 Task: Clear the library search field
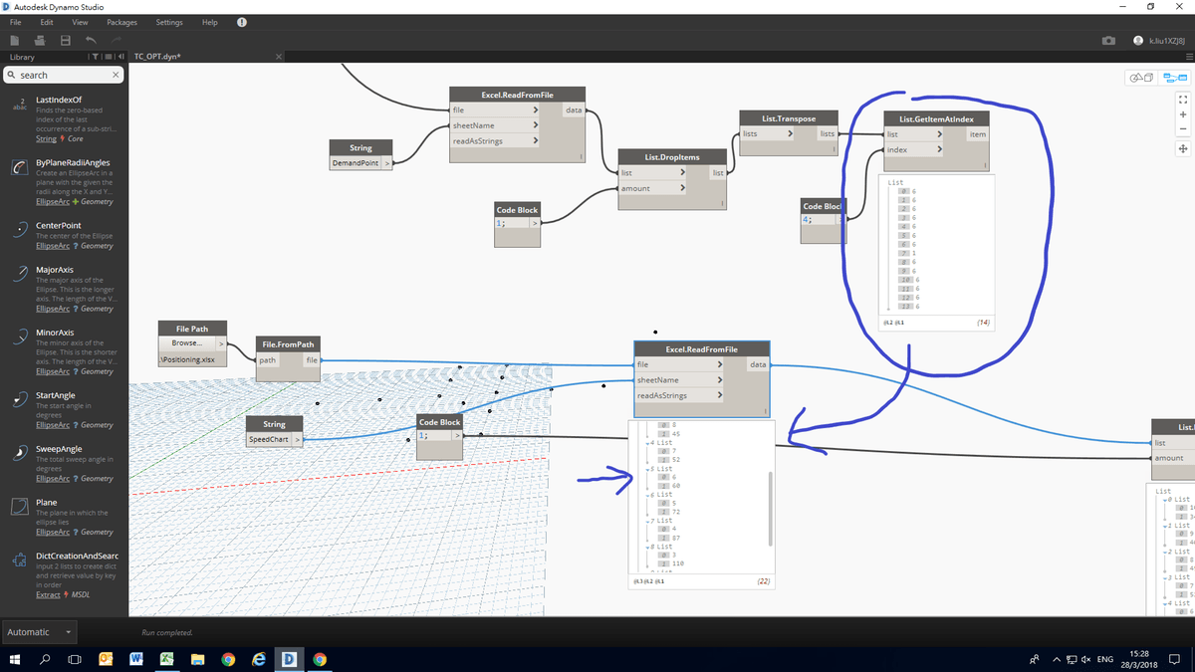tap(116, 75)
